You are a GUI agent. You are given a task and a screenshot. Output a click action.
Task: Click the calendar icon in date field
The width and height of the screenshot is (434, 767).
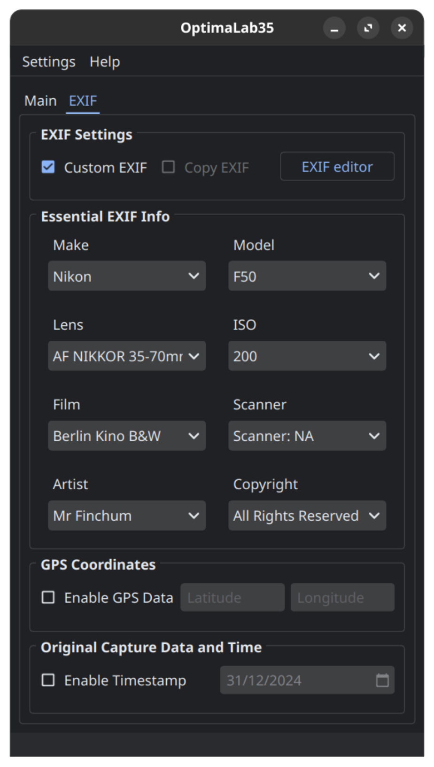[382, 680]
